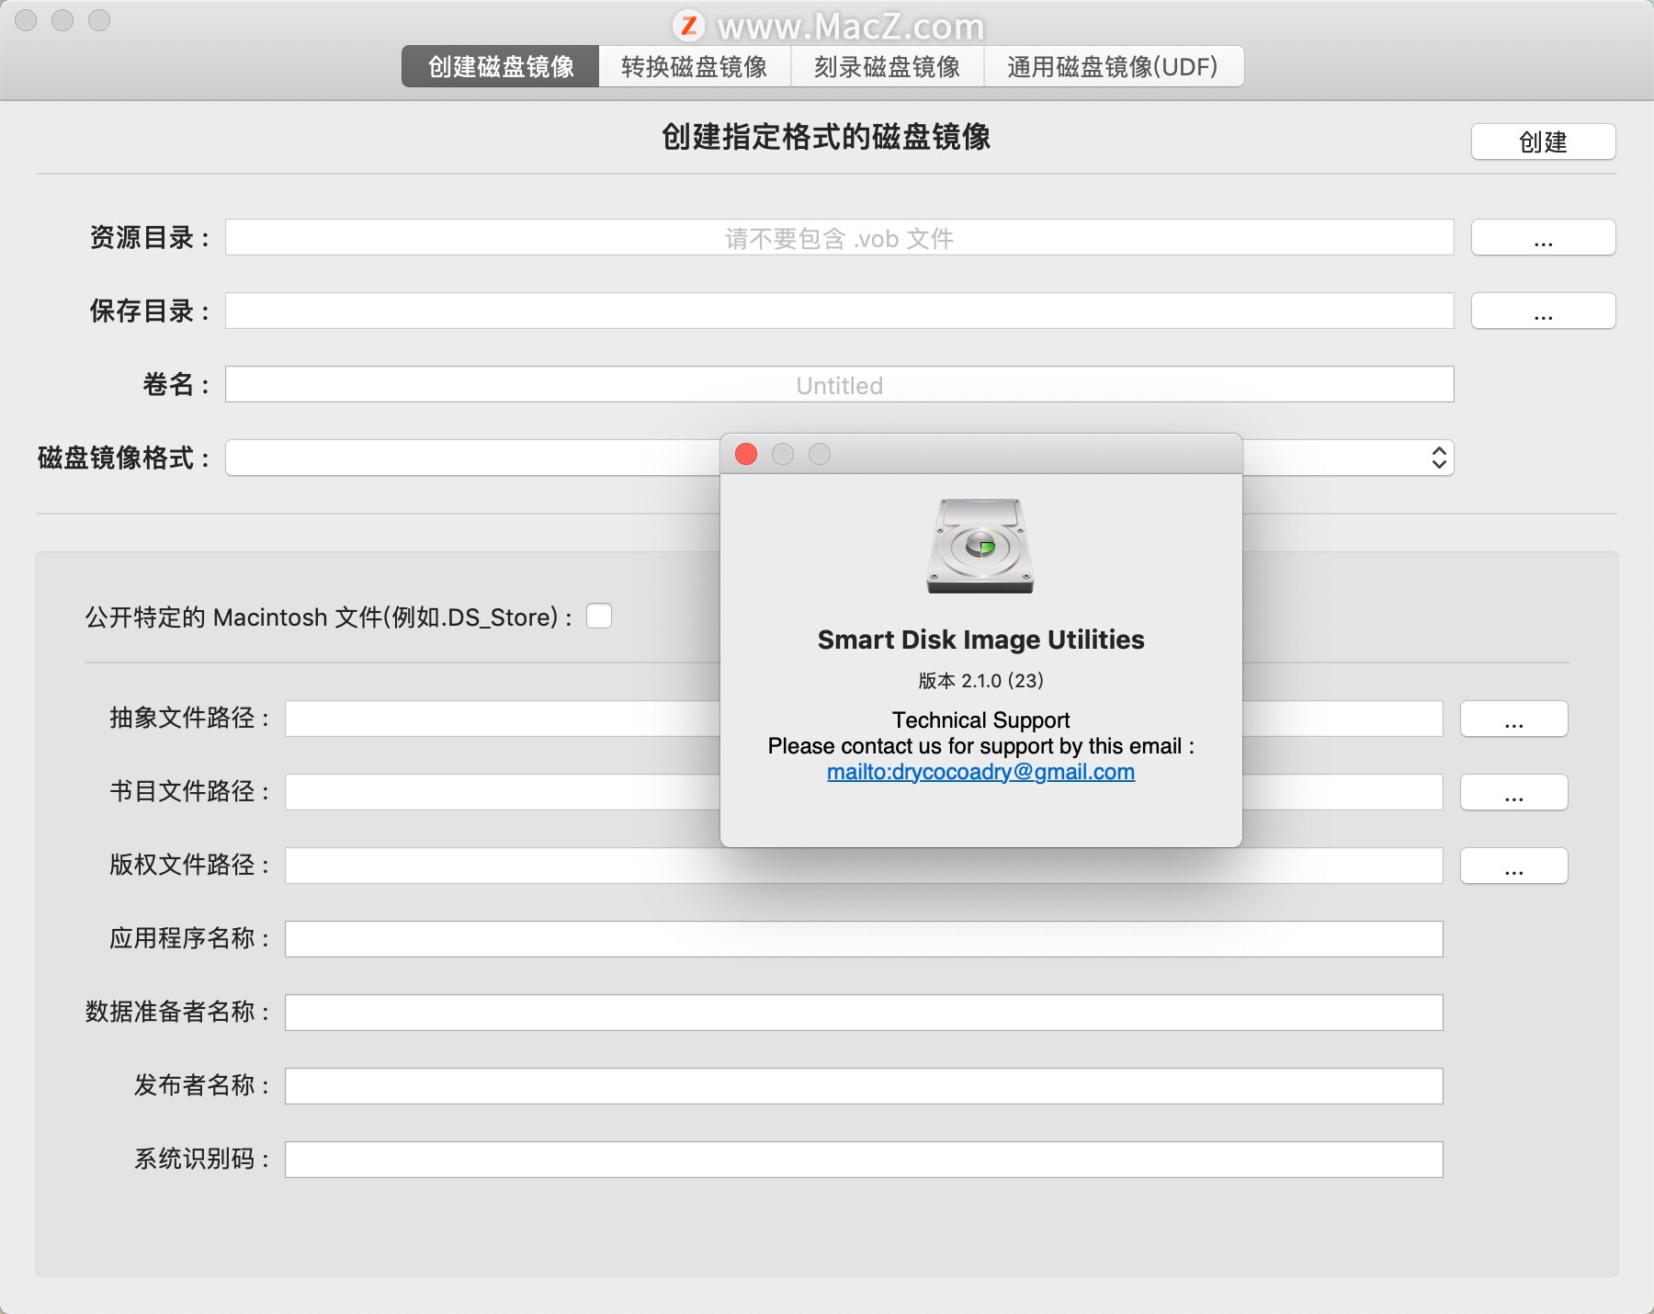The height and width of the screenshot is (1314, 1654).
Task: Toggle the Macintosh 文件 .DS_Store checkbox
Action: click(599, 616)
